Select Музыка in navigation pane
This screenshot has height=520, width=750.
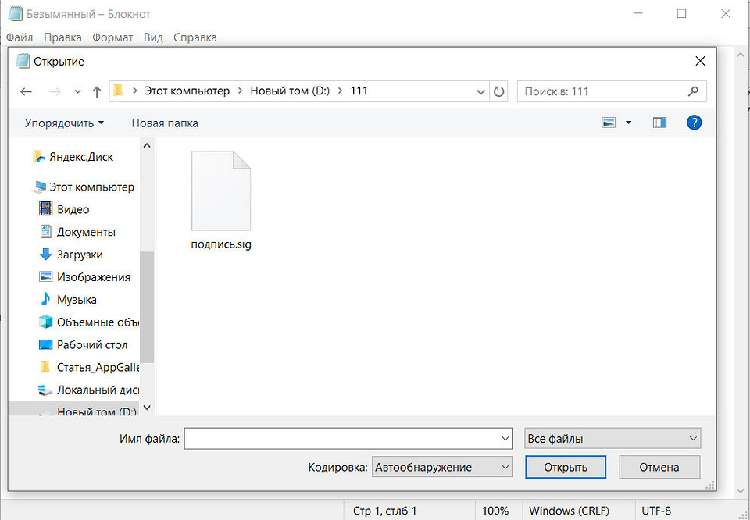pos(77,300)
